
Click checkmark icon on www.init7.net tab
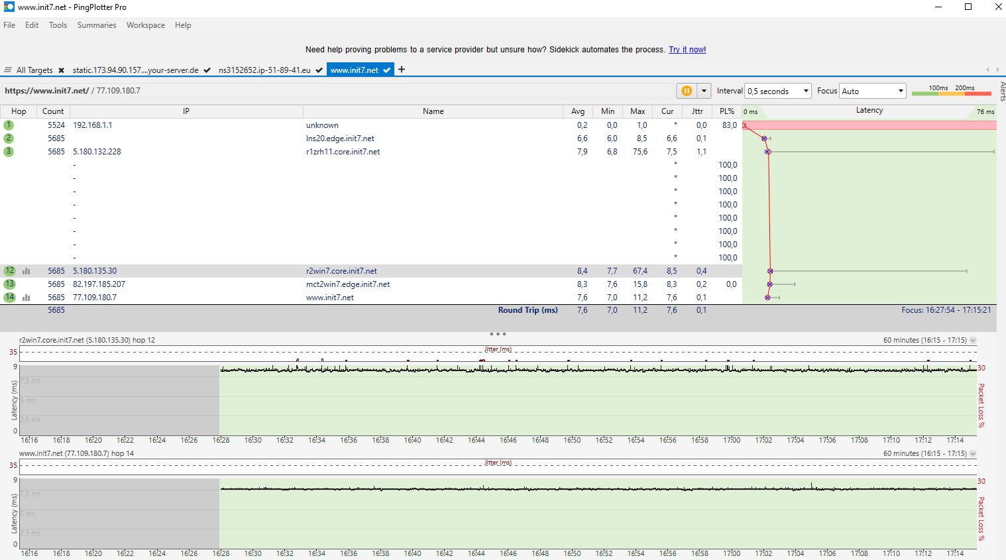(x=387, y=70)
